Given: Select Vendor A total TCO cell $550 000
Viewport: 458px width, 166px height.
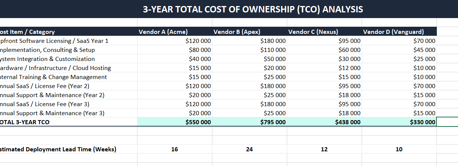Looking at the screenshot, I should (175, 122).
